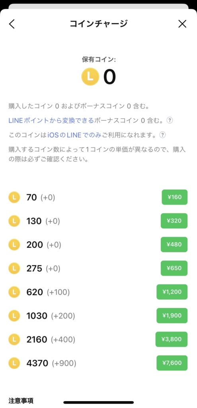The height and width of the screenshot is (408, 197).
Task: Tap the 注意事項 section heading
Action: click(21, 400)
